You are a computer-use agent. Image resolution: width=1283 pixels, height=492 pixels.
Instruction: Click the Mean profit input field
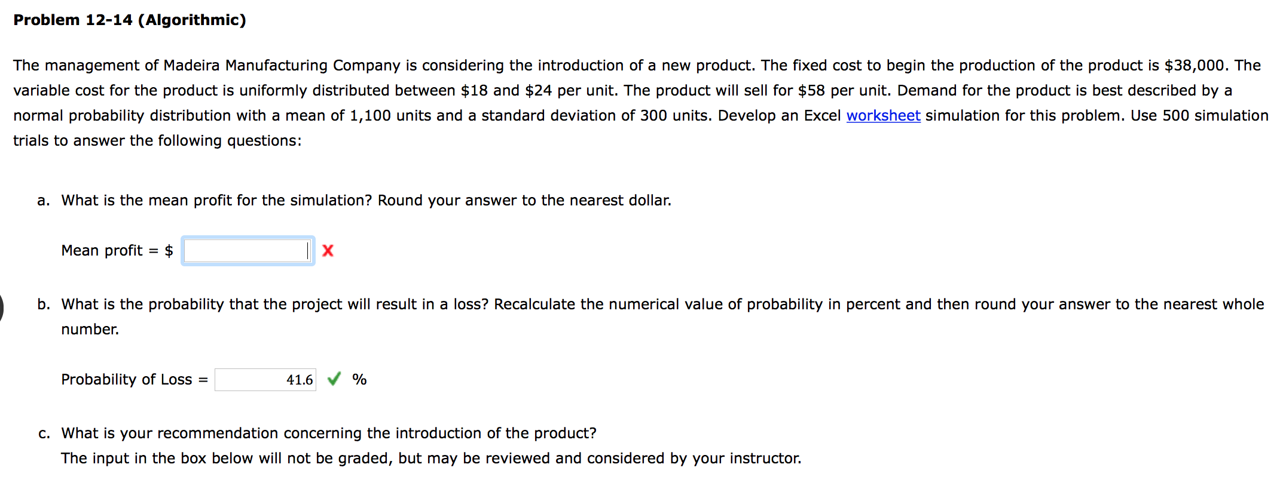pyautogui.click(x=246, y=251)
